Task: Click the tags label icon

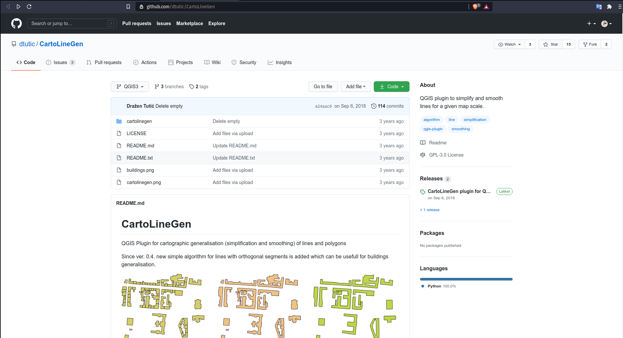Action: tap(192, 87)
